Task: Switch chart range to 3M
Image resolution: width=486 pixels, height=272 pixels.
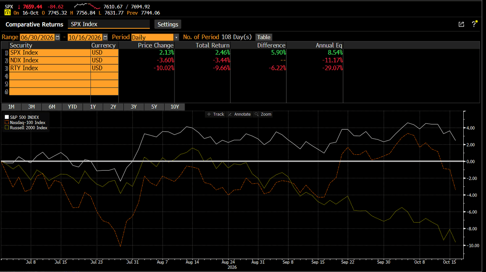Action: [x=32, y=107]
